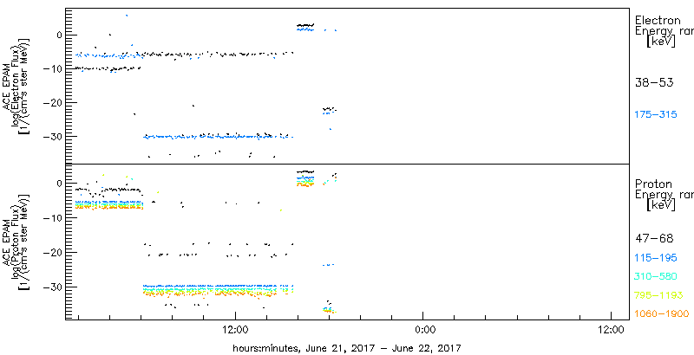The image size is (694, 355).
Task: Click the 0:00 time axis label
Action: (x=423, y=329)
